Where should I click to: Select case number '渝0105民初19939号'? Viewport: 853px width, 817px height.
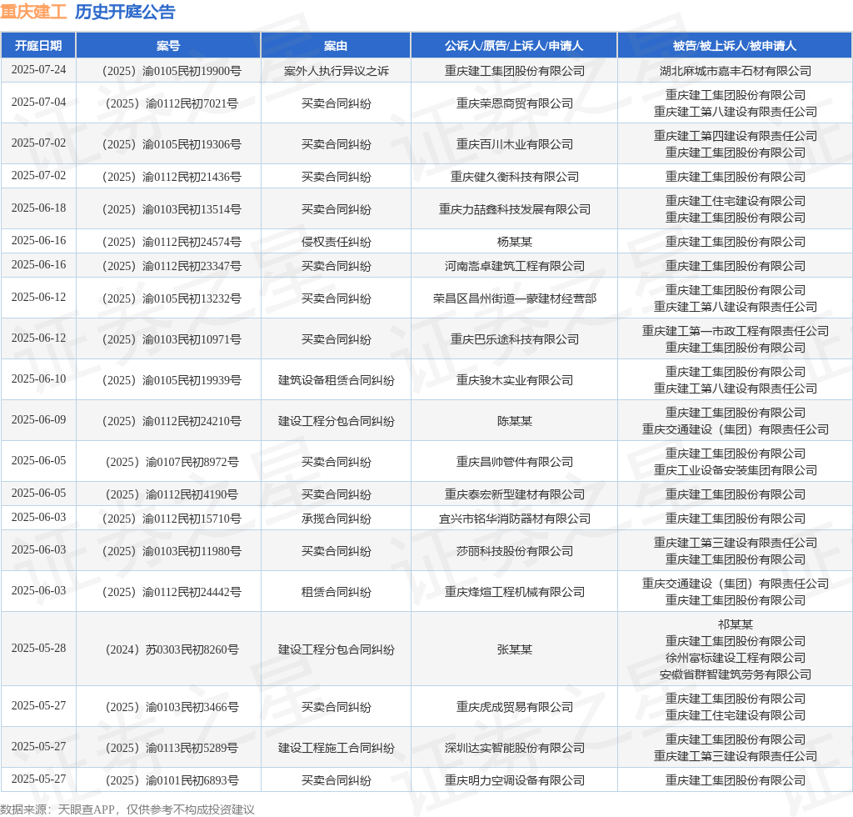(x=192, y=380)
